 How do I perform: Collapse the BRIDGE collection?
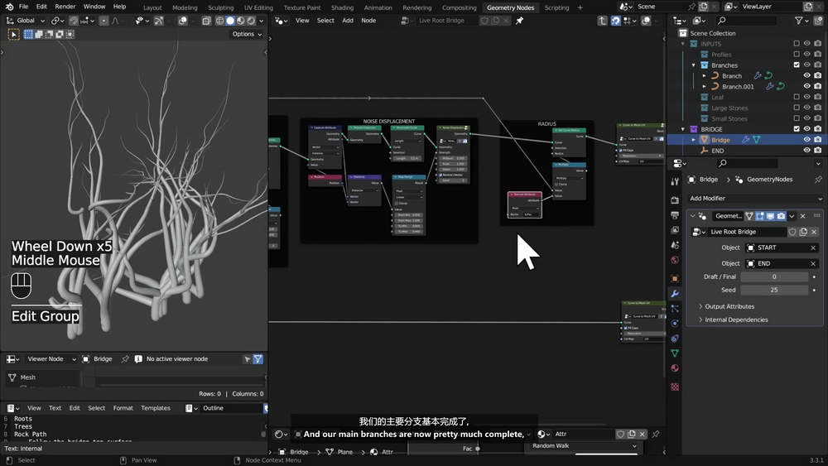[x=683, y=129]
